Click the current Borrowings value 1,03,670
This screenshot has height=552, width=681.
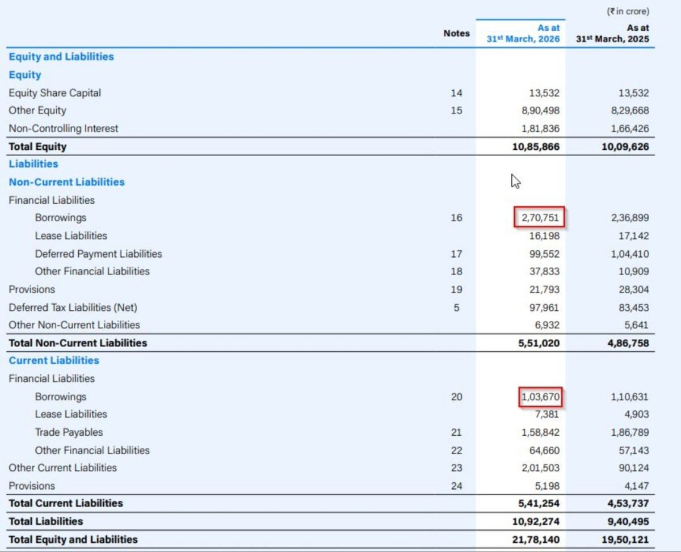point(540,397)
